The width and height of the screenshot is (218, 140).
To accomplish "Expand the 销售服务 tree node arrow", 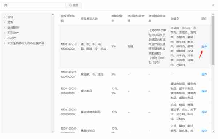I will point(5,27).
